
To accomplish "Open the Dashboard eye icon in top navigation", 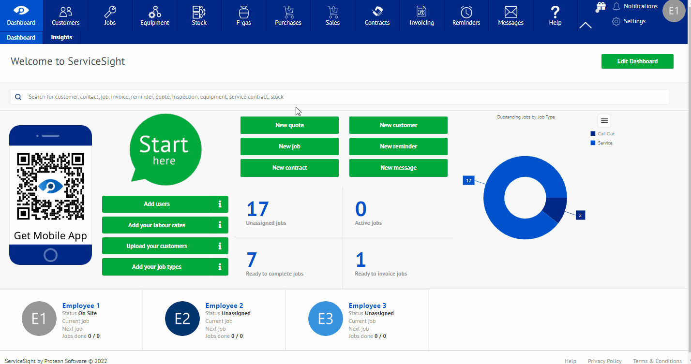I will tap(21, 15).
